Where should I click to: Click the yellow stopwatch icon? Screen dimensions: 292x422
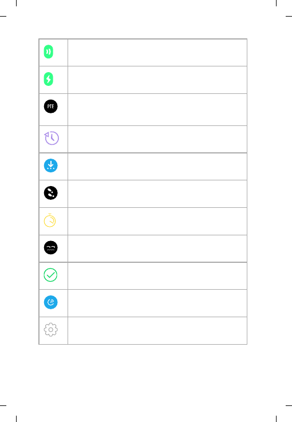coord(50,220)
